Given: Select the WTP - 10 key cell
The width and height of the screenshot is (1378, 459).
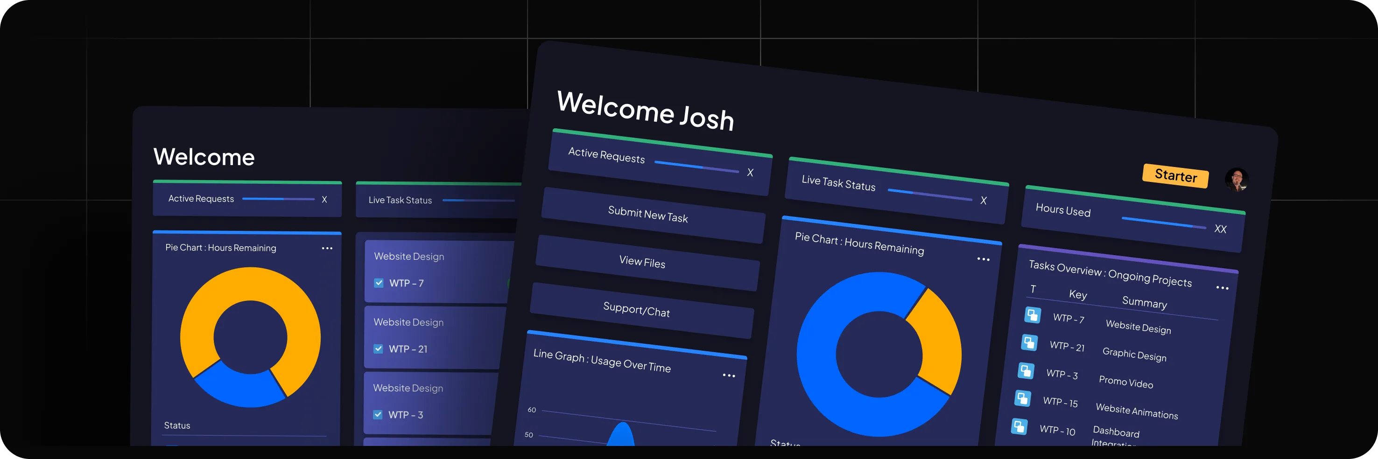Looking at the screenshot, I should 1057,430.
